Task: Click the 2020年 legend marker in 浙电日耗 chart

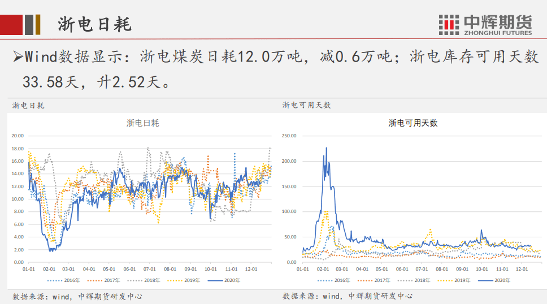Action: point(215,280)
